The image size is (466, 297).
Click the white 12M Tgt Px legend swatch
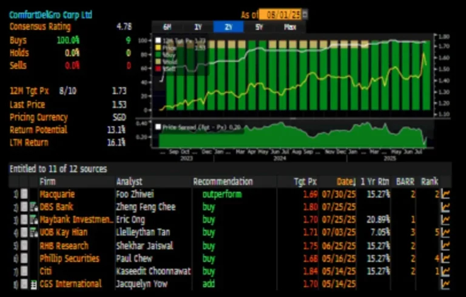click(x=158, y=40)
